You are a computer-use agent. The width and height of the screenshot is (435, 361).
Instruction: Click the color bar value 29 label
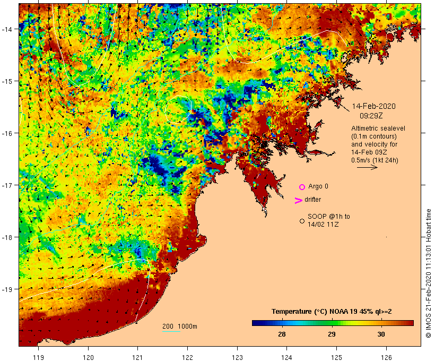point(332,334)
